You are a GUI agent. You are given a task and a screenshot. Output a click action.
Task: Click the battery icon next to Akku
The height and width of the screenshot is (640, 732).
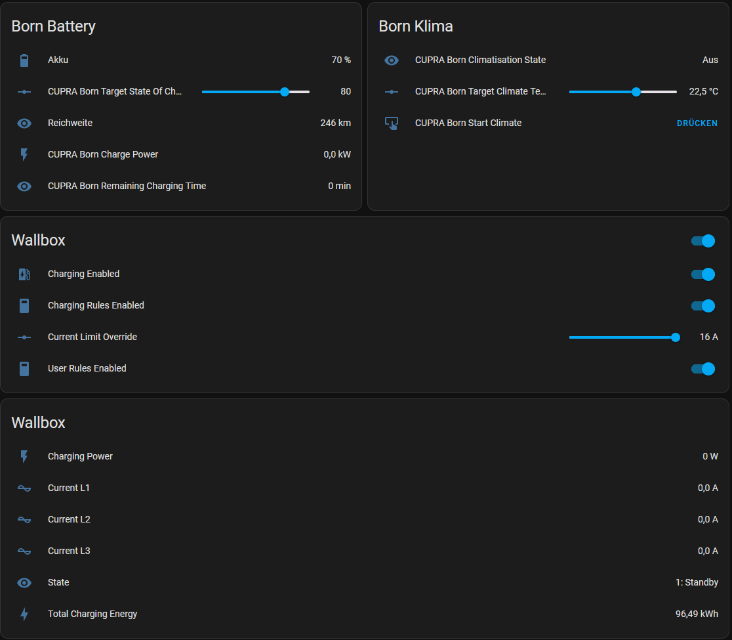coord(24,60)
